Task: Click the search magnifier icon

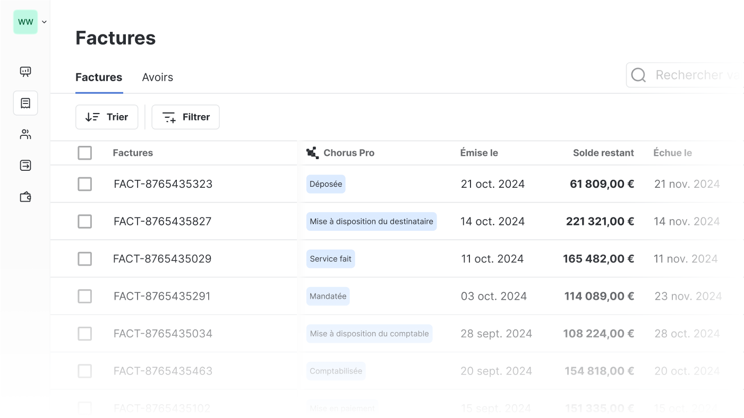Action: pos(638,75)
